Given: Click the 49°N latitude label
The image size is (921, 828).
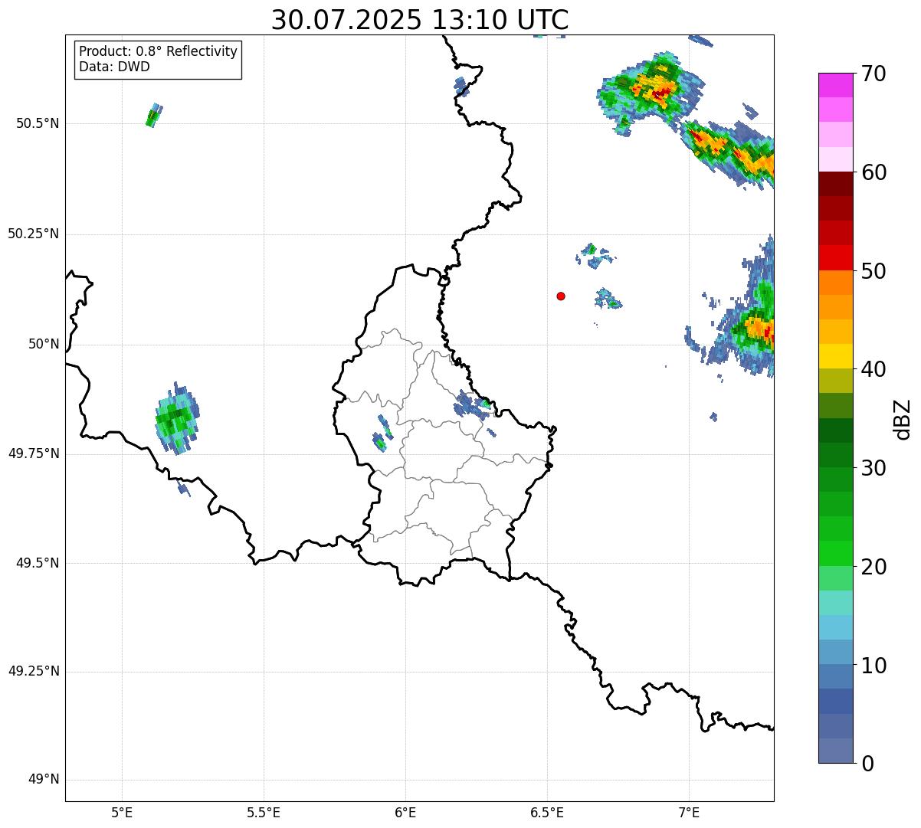Looking at the screenshot, I should (x=44, y=780).
